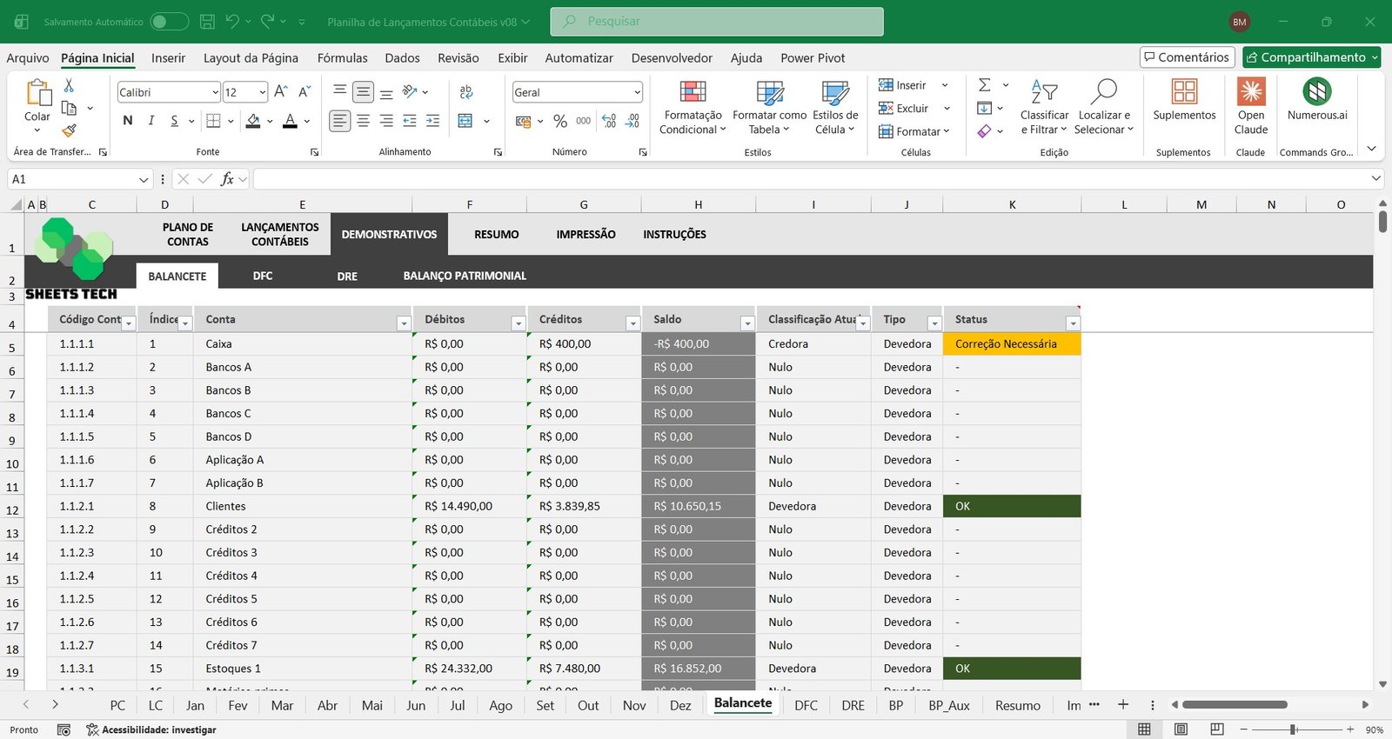Viewport: 1392px width, 739px height.
Task: Click the Merge and Center icon
Action: tap(466, 121)
